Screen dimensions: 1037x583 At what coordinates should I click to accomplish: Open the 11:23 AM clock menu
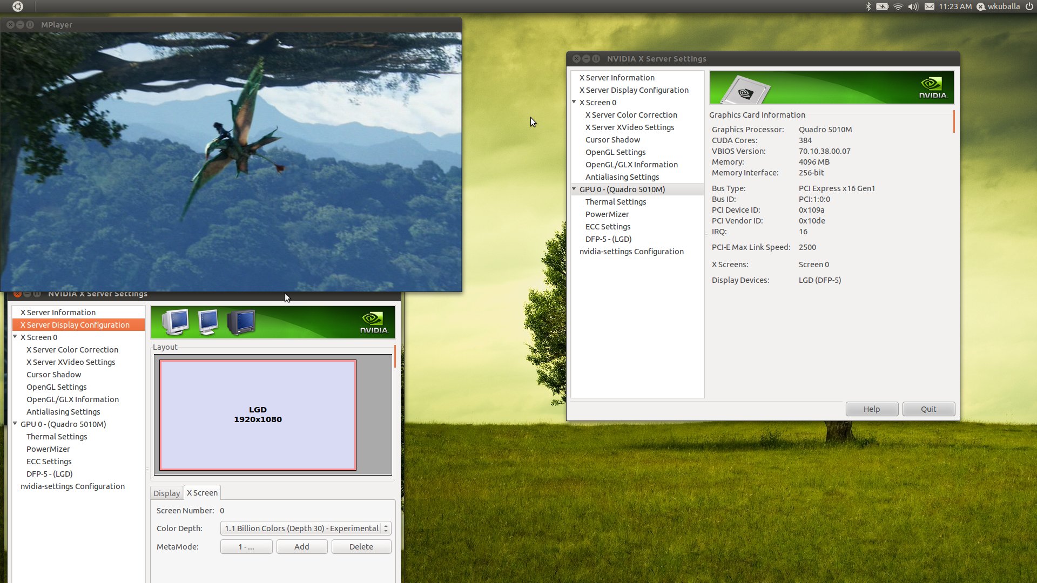(x=955, y=6)
